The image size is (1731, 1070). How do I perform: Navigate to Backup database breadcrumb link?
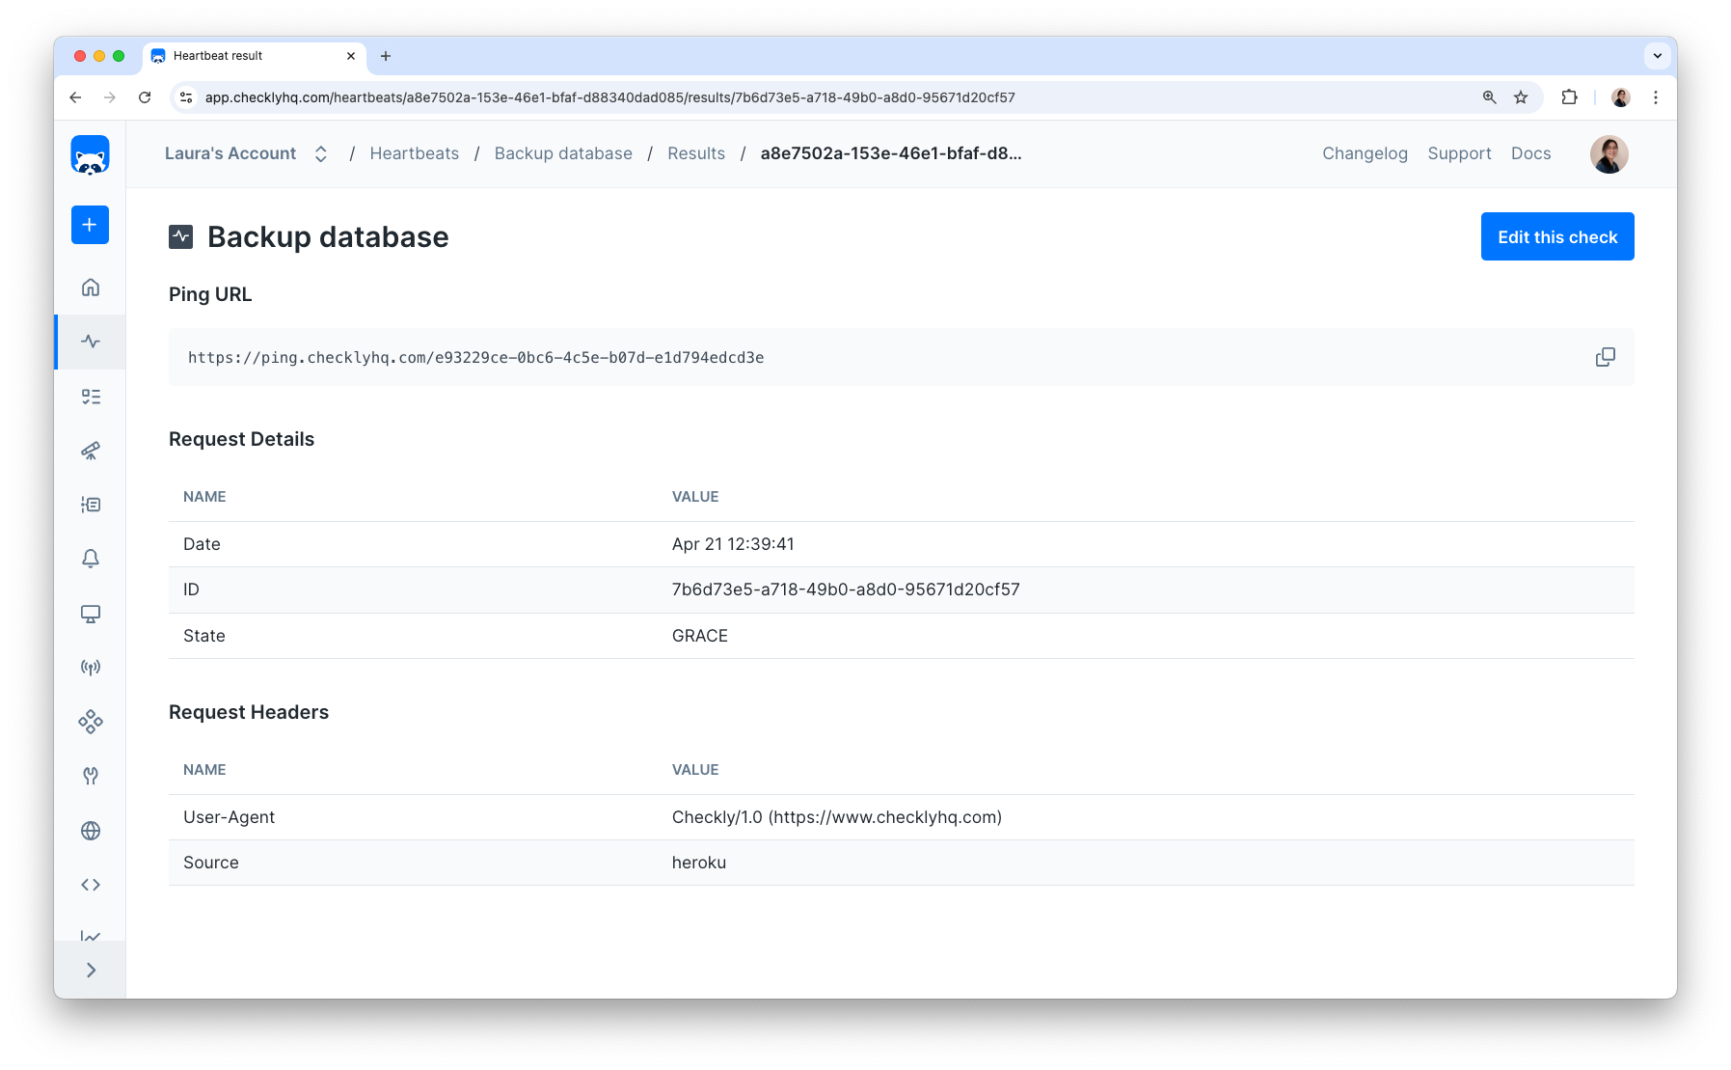click(563, 153)
